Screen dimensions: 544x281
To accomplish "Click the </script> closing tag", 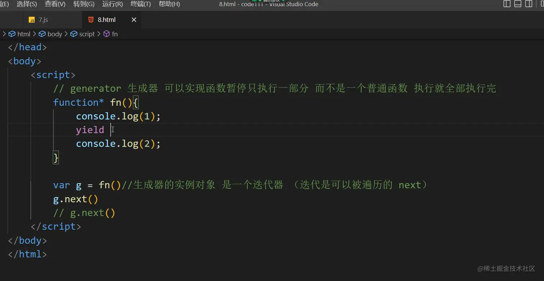I will click(x=56, y=226).
